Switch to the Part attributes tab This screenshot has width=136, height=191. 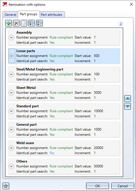pos(51,15)
